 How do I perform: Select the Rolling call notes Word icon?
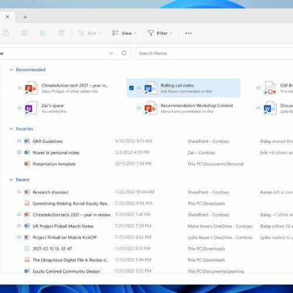pyautogui.click(x=151, y=88)
